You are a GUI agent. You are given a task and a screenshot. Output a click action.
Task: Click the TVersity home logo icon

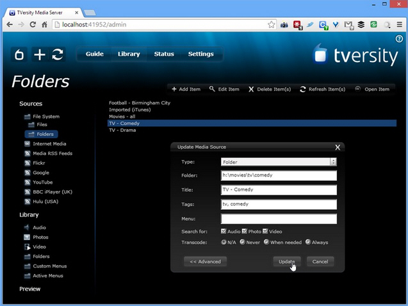[x=19, y=54]
